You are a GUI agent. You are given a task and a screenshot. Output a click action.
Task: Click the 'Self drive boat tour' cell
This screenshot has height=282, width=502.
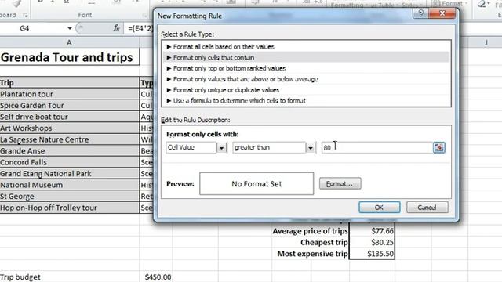[x=69, y=117]
